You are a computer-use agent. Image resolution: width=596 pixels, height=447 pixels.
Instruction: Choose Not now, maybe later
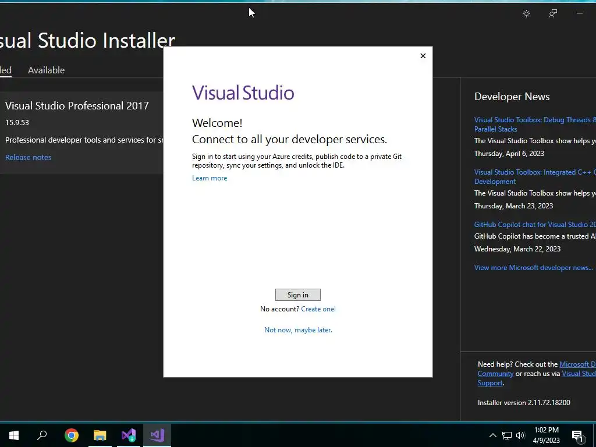click(298, 330)
